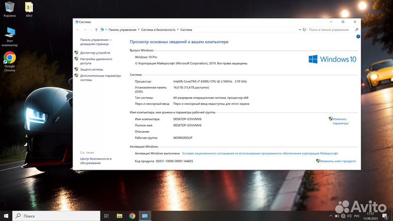
Task: Click the 16,0 ГБ memory value
Action: [x=191, y=87]
